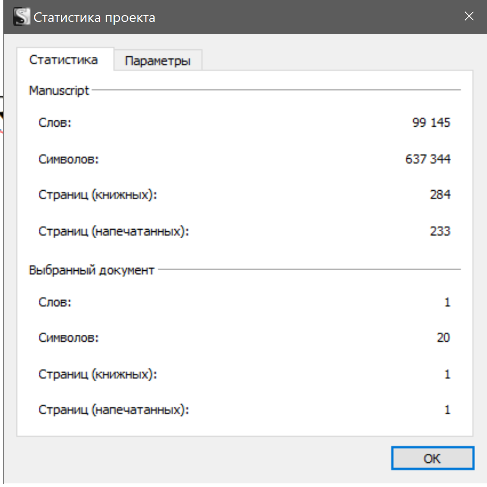Click Символов label under Выбранный документ
The height and width of the screenshot is (487, 487).
click(69, 337)
